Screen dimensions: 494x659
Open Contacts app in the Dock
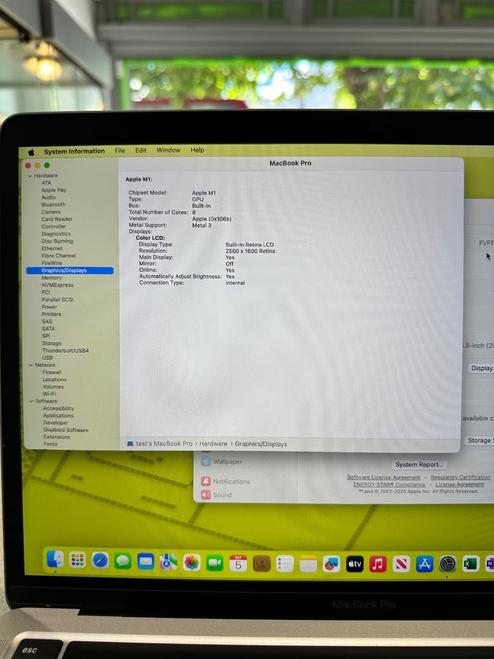(x=262, y=564)
